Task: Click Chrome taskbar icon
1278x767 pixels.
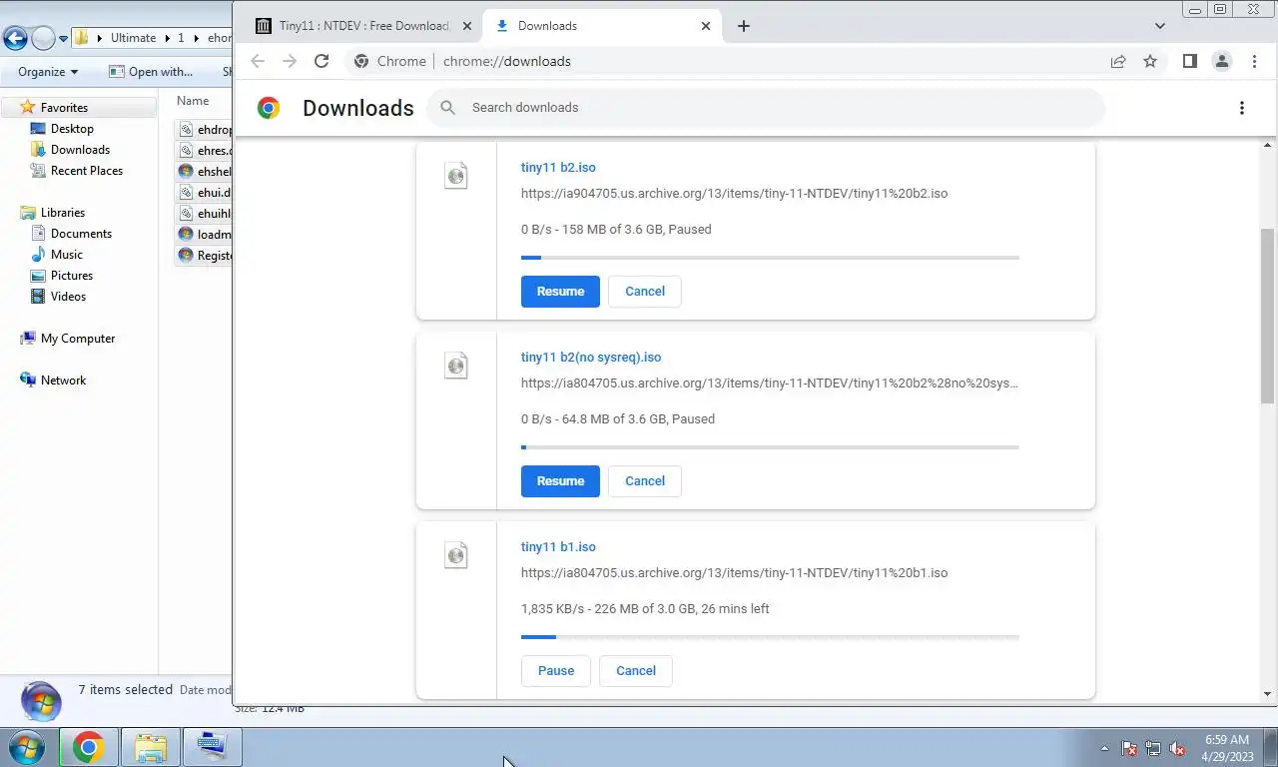Action: click(88, 747)
